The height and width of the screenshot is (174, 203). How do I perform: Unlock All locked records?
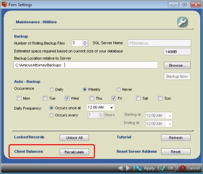pyautogui.click(x=74, y=137)
